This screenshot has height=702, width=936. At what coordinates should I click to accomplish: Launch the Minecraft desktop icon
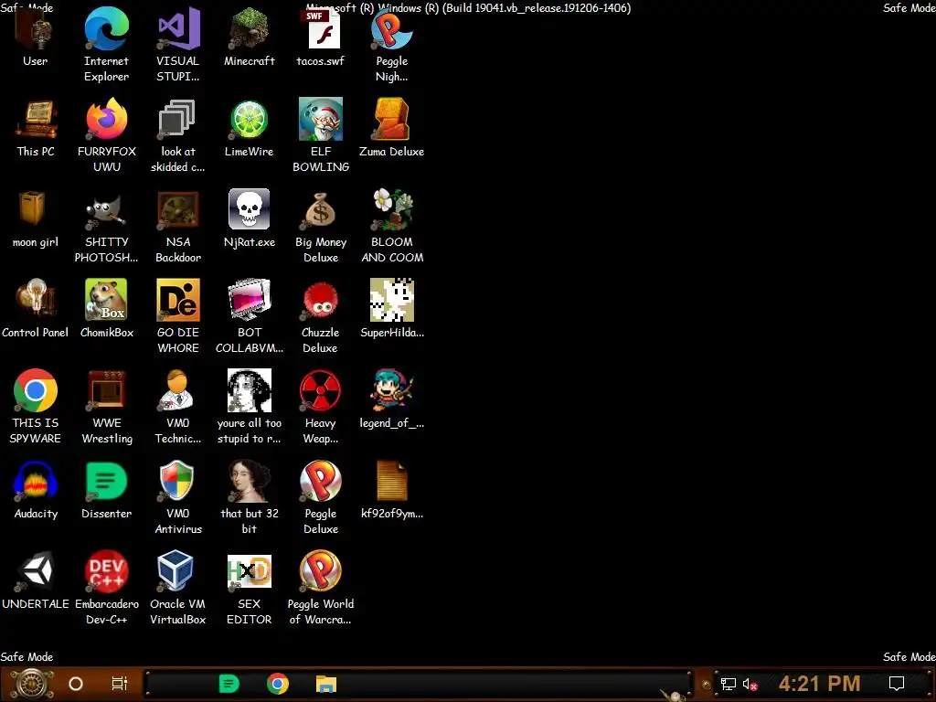249,30
